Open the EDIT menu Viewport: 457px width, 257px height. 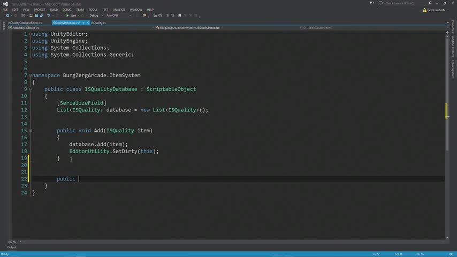pos(15,10)
